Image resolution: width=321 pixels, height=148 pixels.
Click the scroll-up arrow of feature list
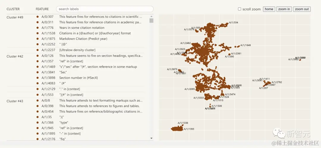151,16
